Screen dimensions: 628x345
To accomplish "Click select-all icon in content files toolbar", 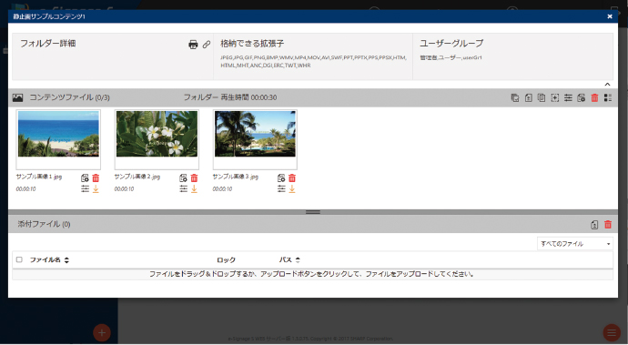I will [x=515, y=97].
